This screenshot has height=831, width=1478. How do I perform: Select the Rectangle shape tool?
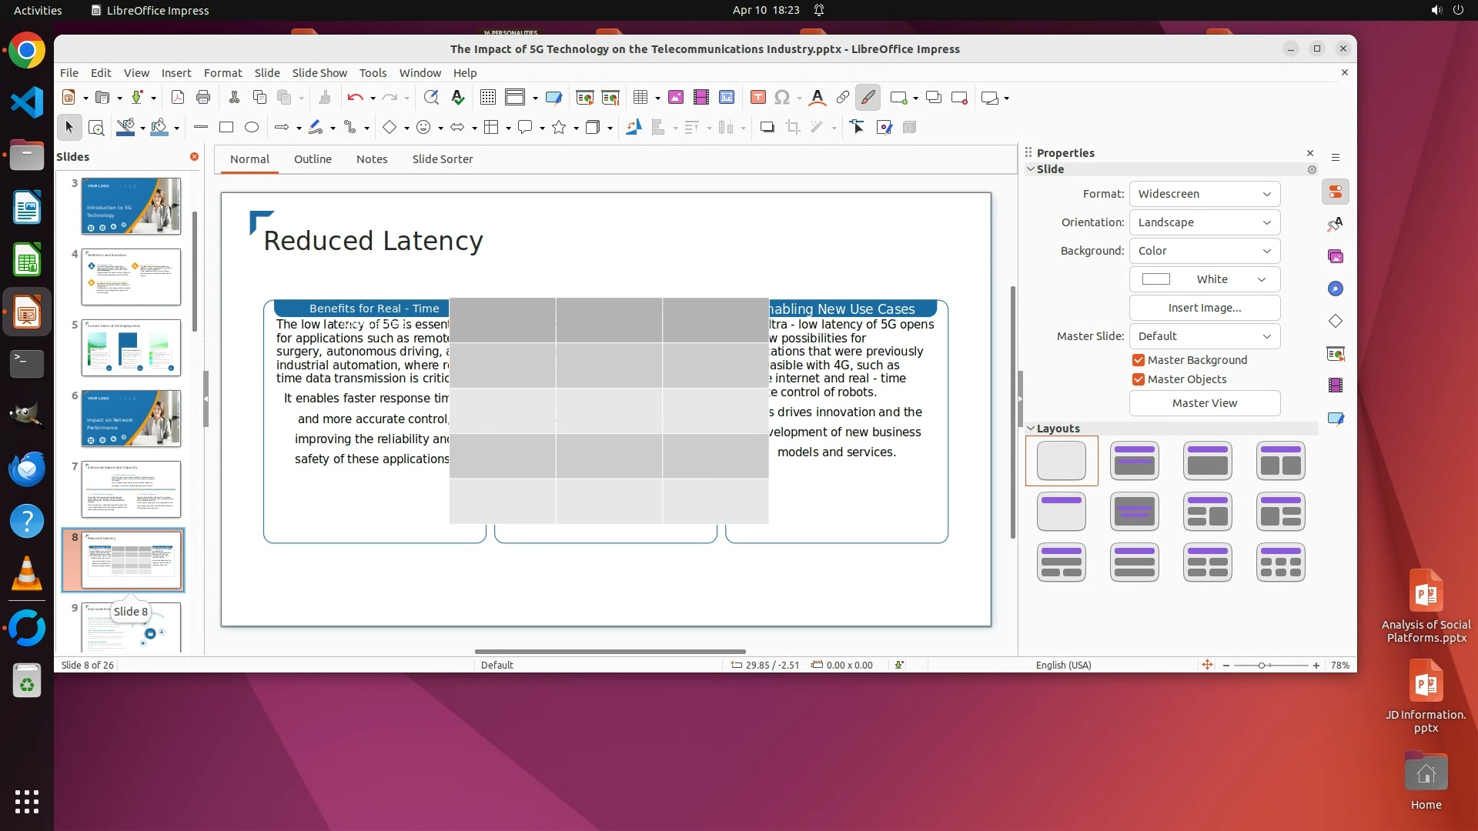pos(226,127)
